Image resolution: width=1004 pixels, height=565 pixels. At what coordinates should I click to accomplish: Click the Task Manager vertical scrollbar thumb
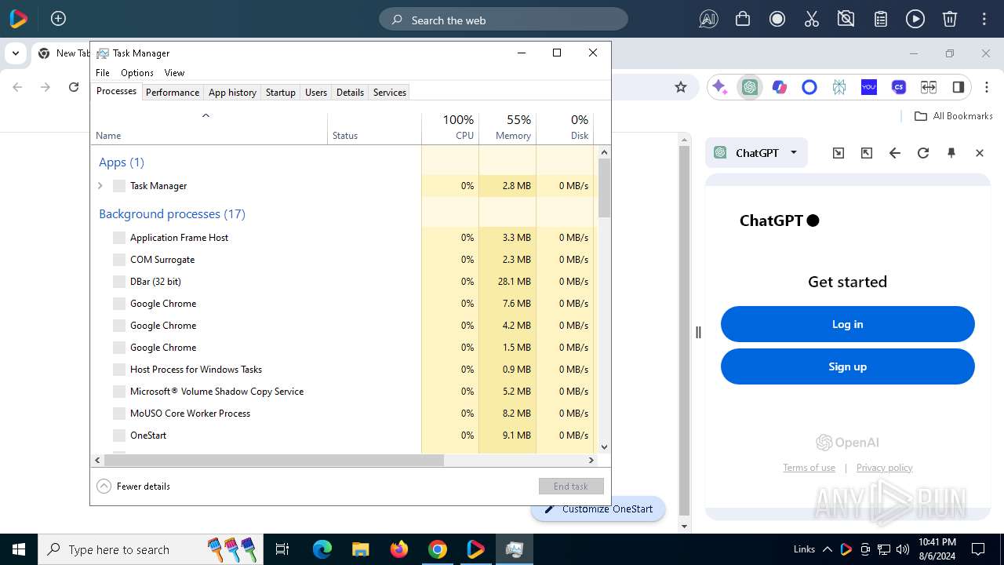click(604, 188)
